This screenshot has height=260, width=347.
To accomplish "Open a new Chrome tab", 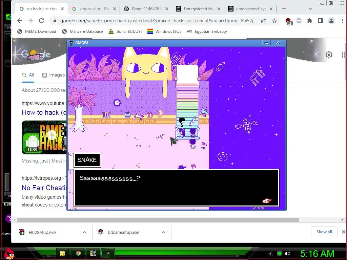I will click(284, 9).
